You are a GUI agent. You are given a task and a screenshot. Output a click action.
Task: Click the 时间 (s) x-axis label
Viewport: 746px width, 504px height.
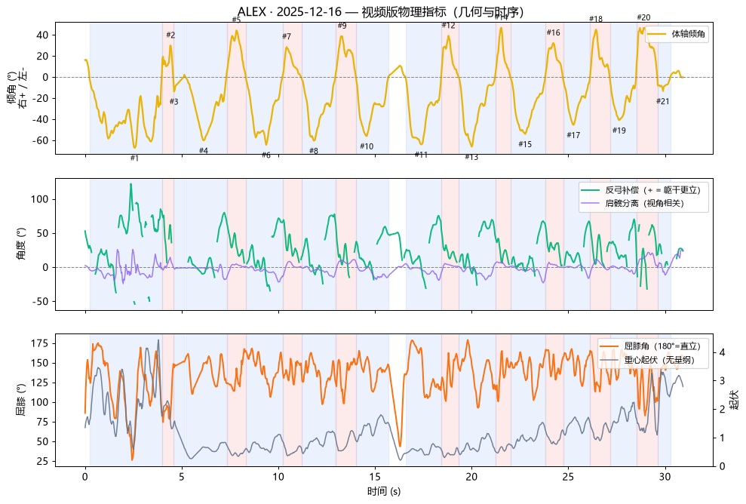pyautogui.click(x=383, y=491)
